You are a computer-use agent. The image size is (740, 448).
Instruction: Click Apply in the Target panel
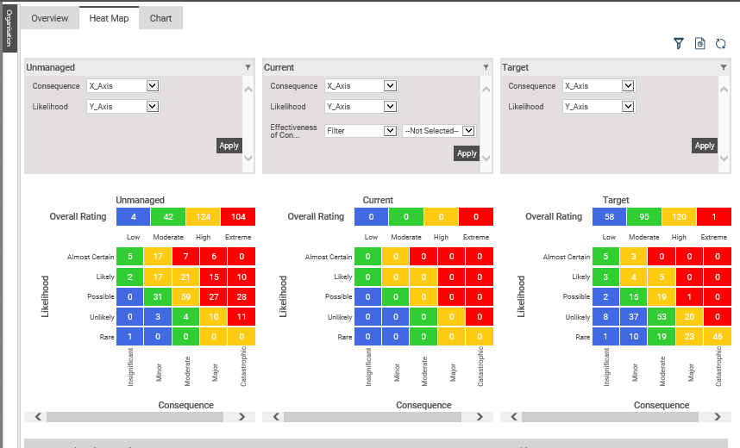(x=705, y=146)
